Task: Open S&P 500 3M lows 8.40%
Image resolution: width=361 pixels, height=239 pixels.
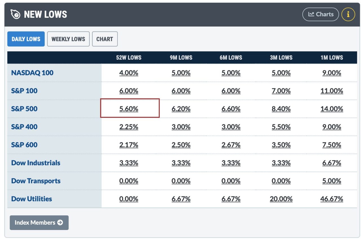Action: coord(281,109)
